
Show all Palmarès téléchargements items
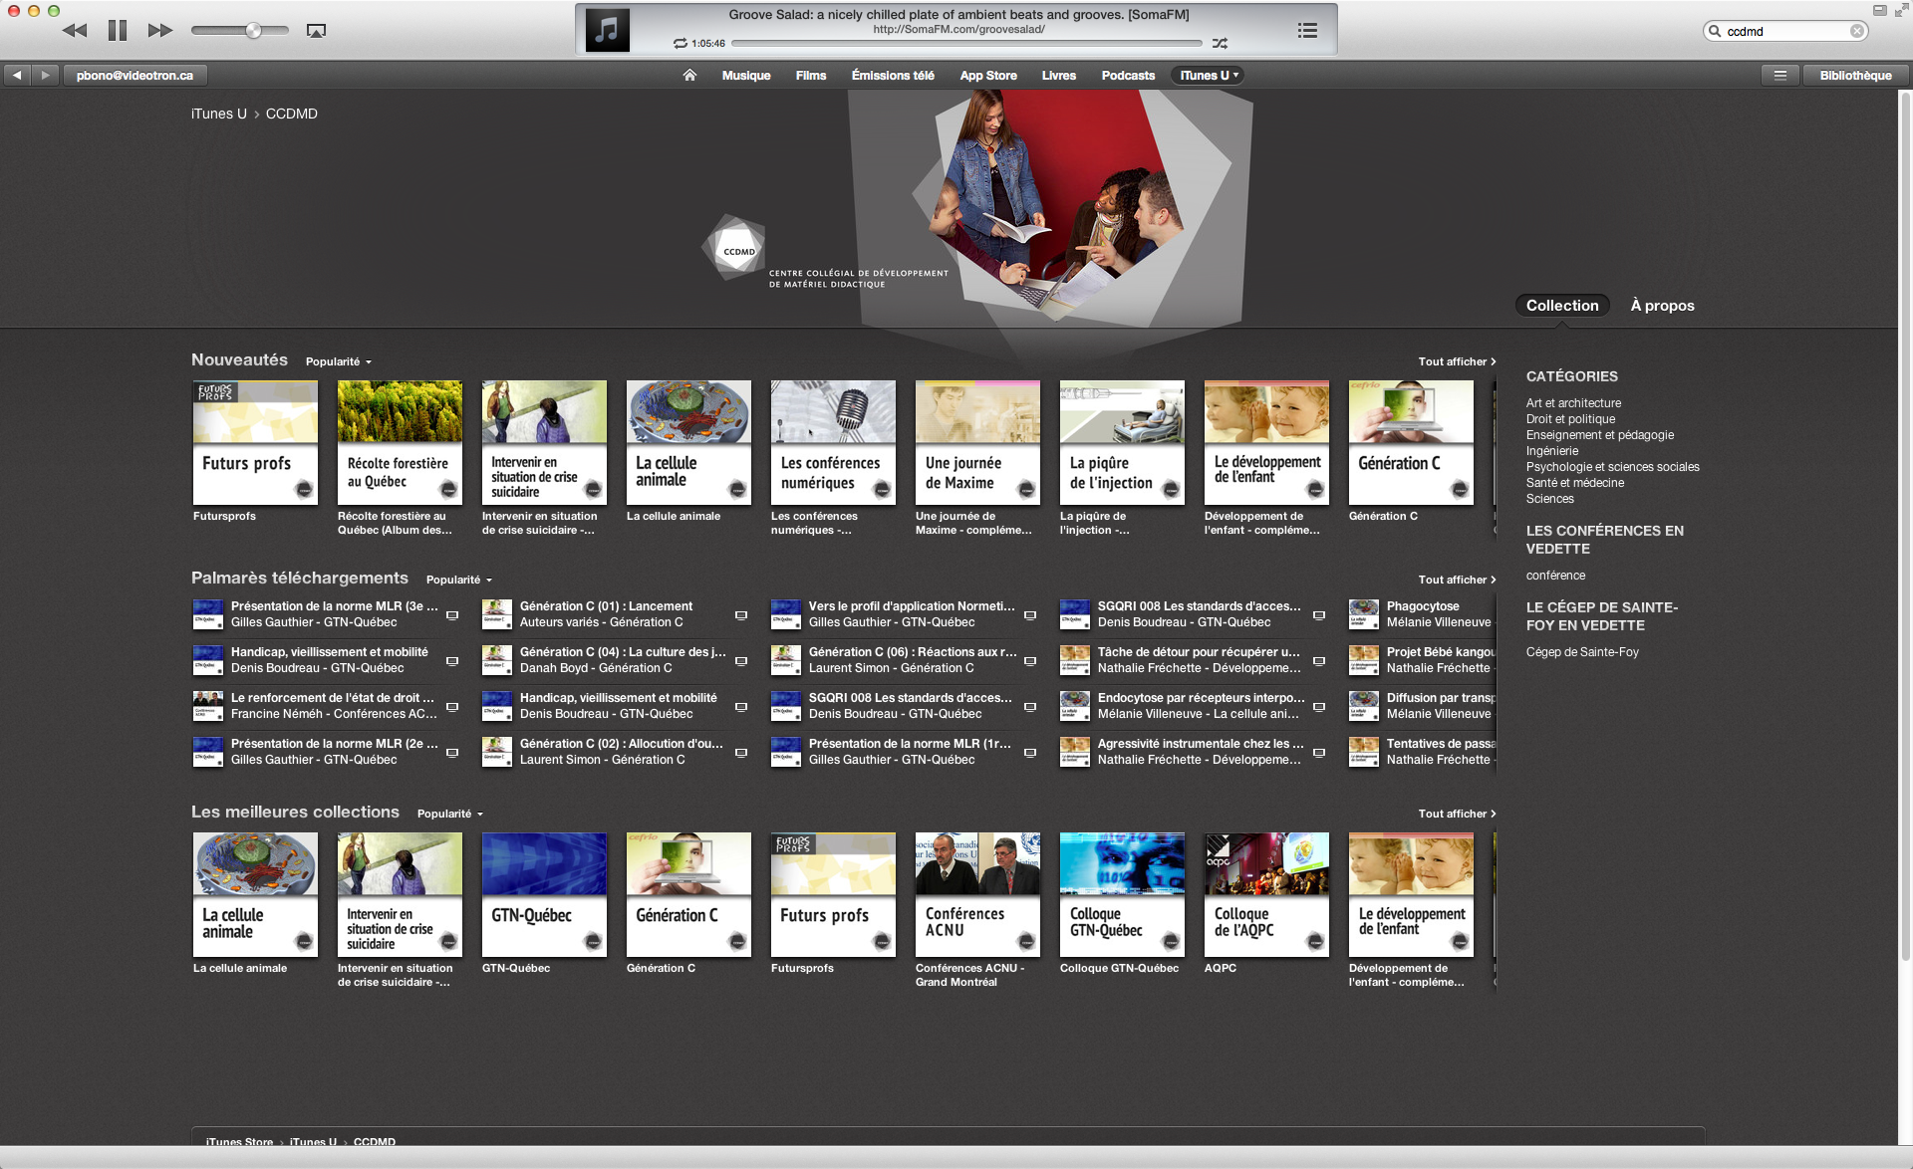1457,580
